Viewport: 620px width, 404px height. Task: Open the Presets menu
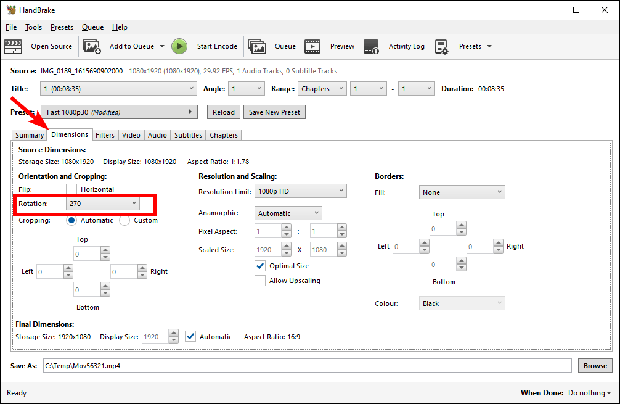pos(62,27)
